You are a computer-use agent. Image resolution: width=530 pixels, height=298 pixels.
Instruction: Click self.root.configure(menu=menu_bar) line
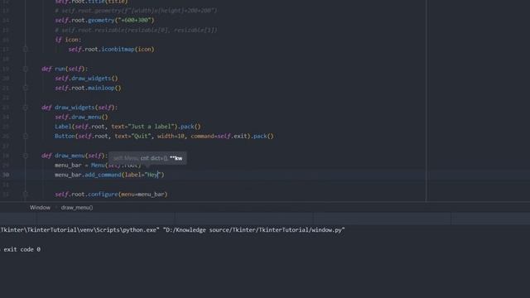click(111, 195)
